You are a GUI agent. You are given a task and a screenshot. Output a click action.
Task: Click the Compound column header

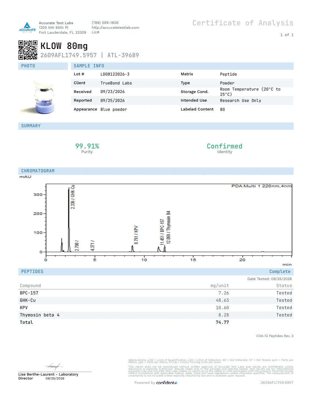(x=30, y=286)
